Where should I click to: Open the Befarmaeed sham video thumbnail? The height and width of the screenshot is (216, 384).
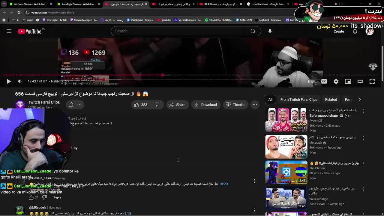coord(286,120)
